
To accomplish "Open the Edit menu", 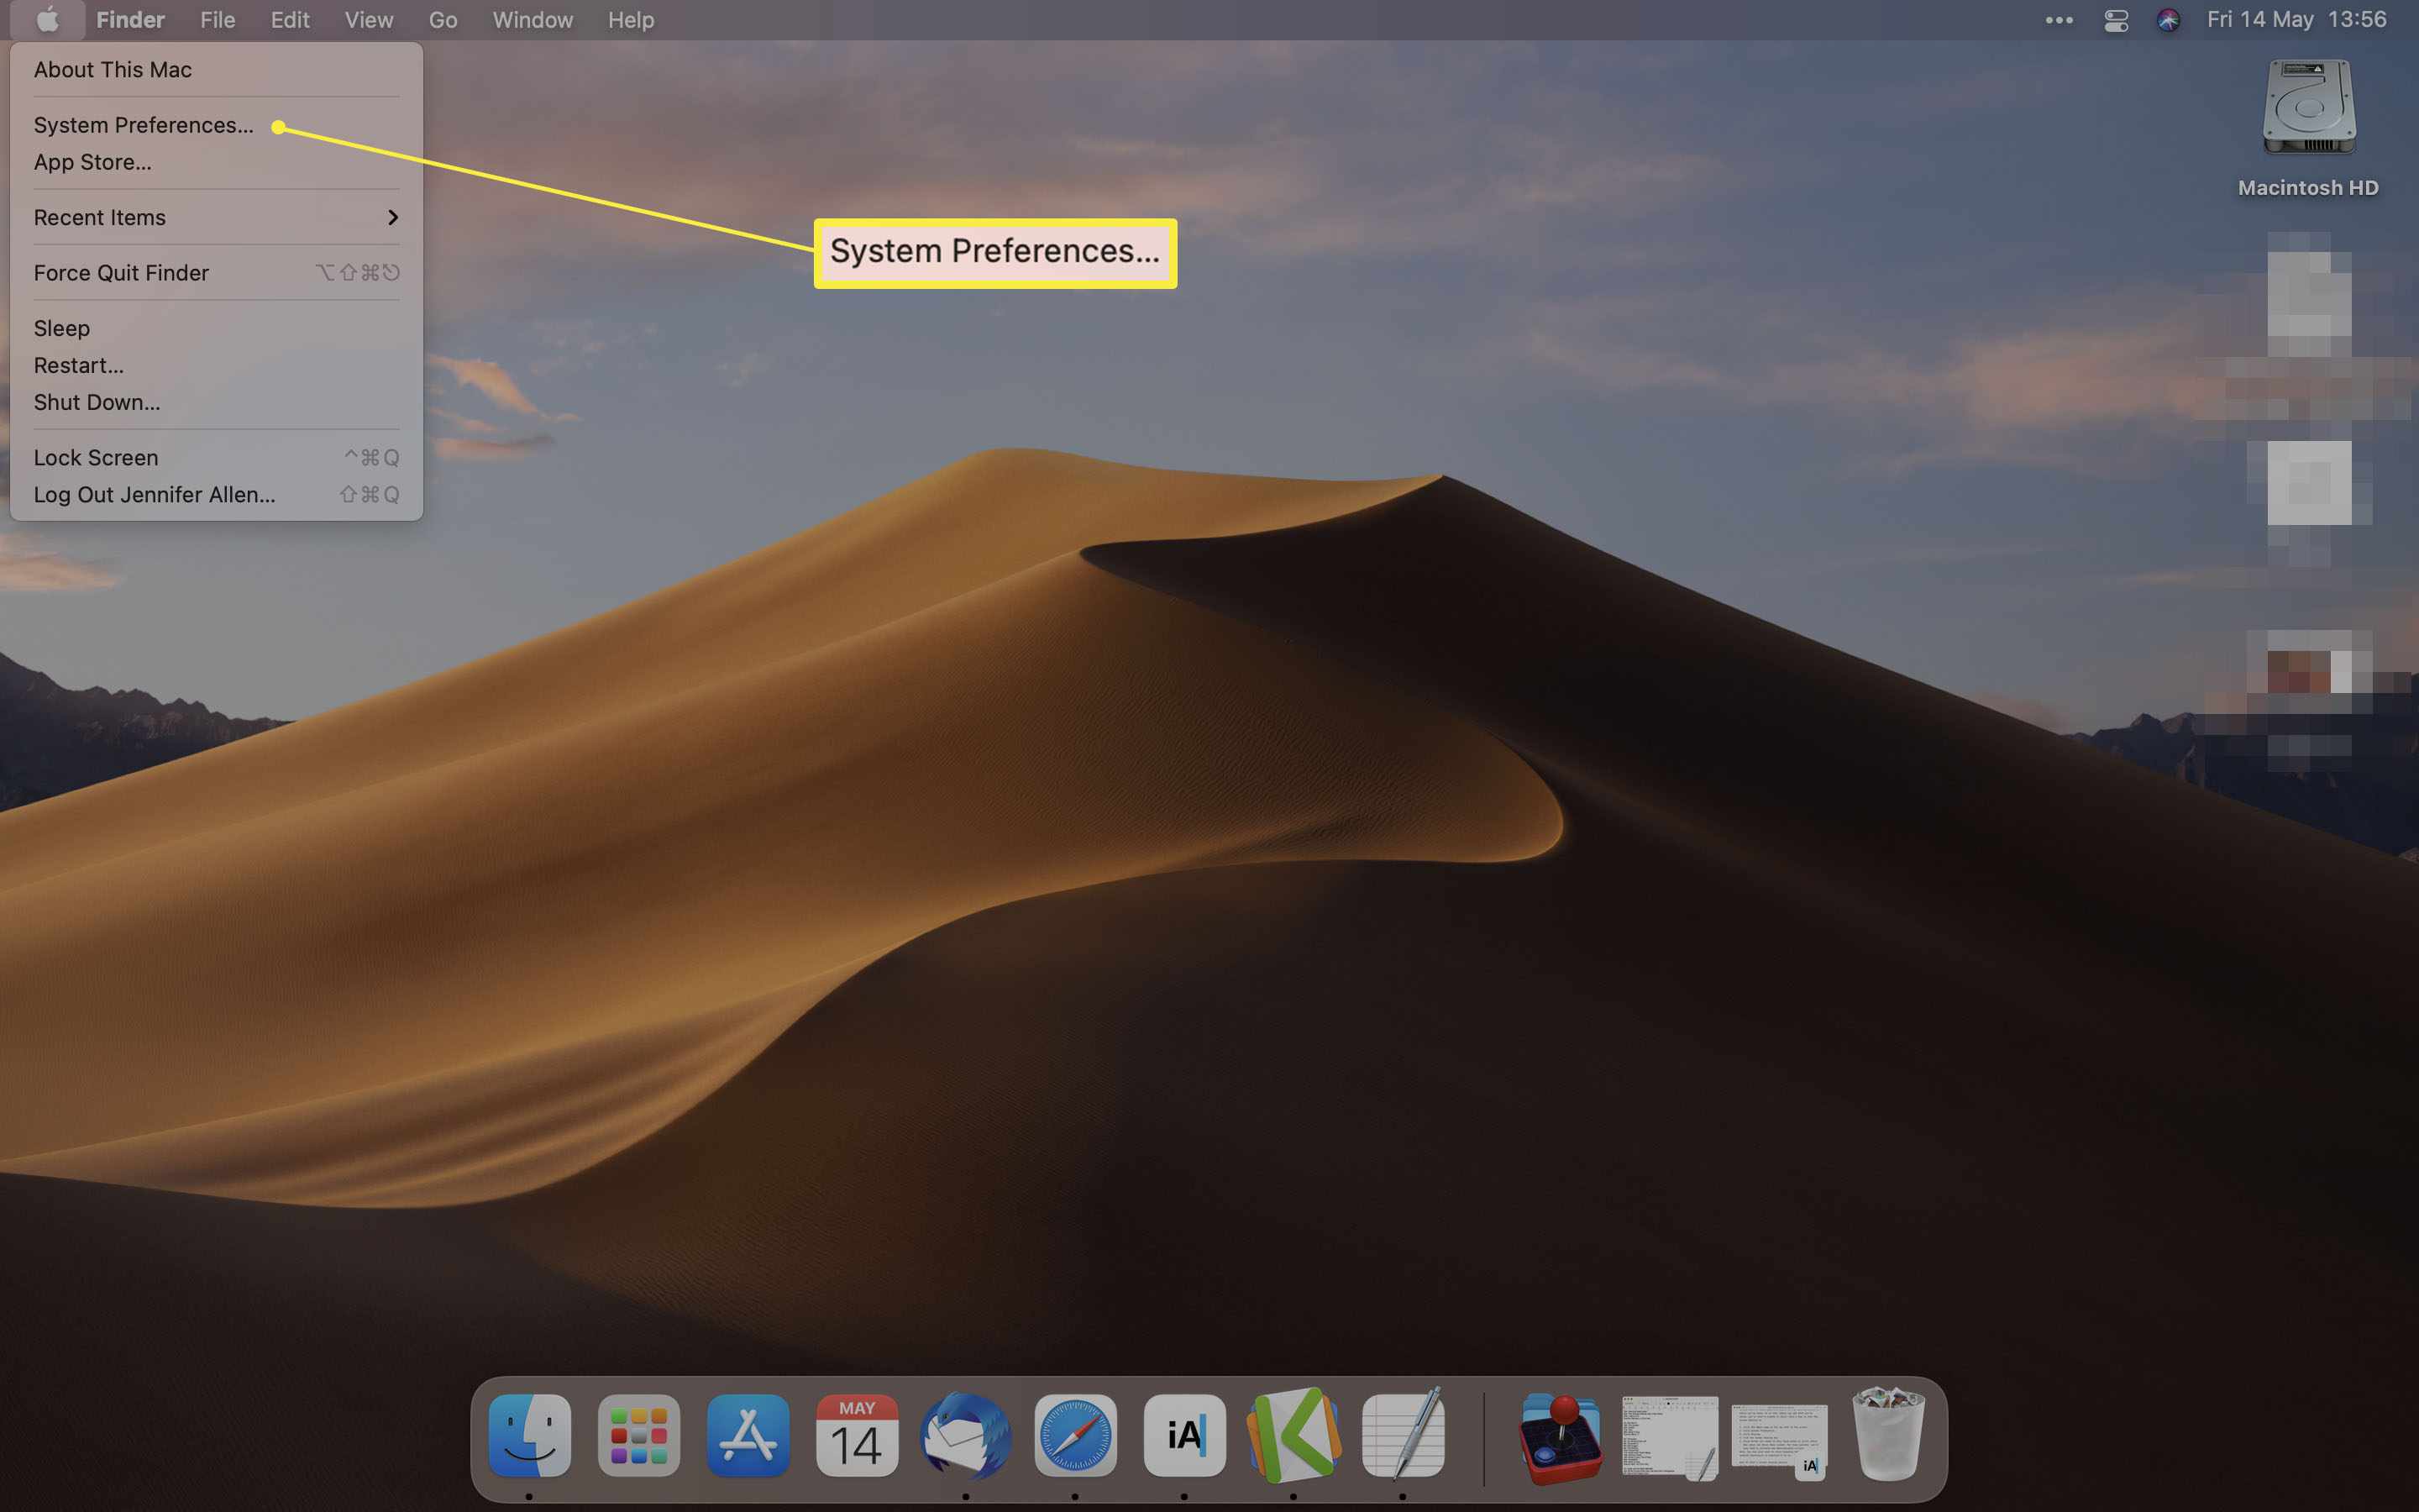I will click(x=290, y=20).
